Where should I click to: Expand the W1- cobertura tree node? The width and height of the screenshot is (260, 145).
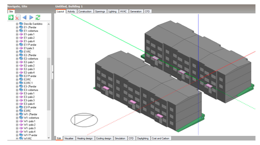click(x=17, y=118)
